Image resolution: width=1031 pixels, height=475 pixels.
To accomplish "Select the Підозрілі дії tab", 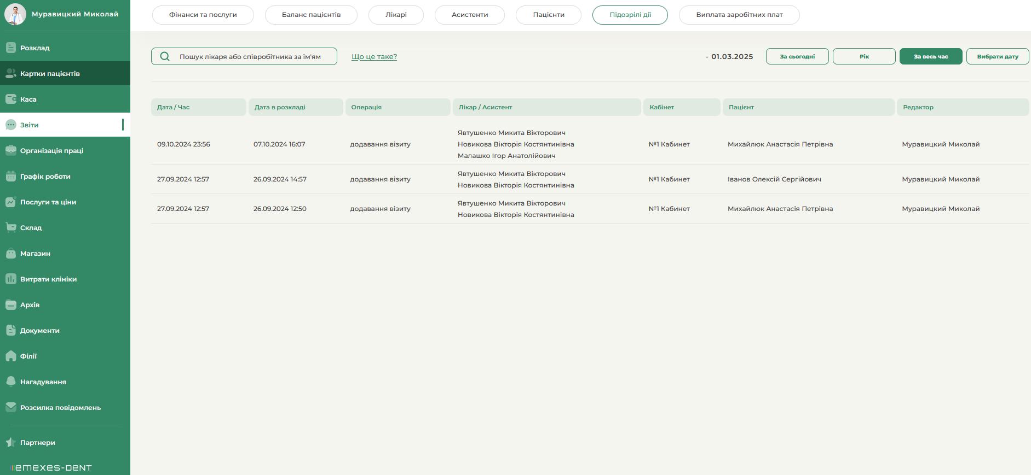I will [630, 15].
